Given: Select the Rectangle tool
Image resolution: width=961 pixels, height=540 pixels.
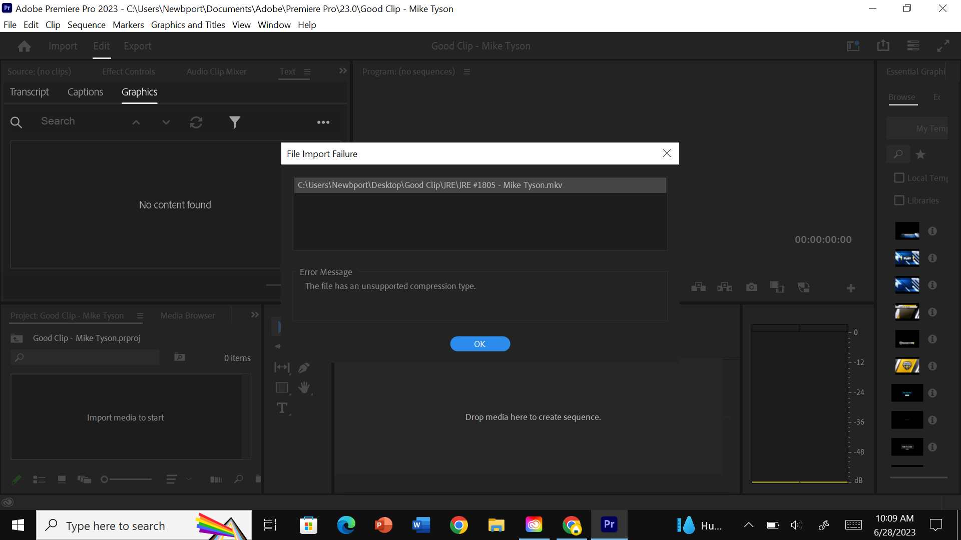Looking at the screenshot, I should pyautogui.click(x=282, y=387).
